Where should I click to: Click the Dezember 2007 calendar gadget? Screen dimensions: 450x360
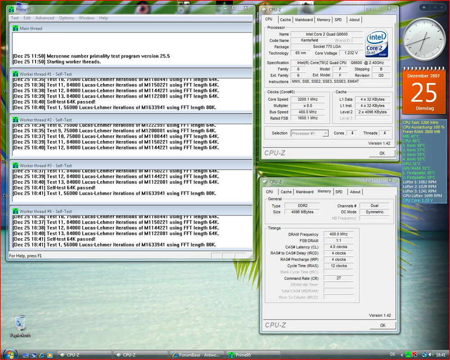424,90
